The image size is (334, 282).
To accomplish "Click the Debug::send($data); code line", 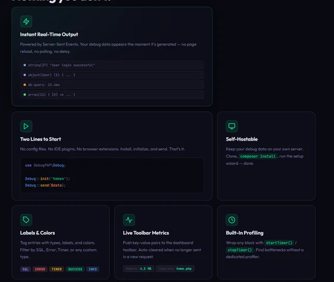I will coord(45,185).
